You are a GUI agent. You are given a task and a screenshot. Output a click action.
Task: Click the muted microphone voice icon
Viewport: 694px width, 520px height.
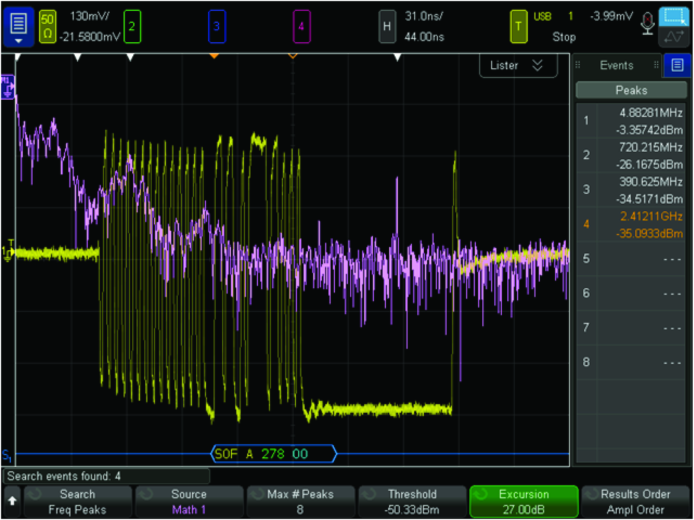pos(647,24)
